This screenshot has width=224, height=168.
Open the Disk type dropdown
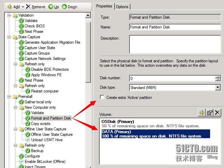[218, 87]
